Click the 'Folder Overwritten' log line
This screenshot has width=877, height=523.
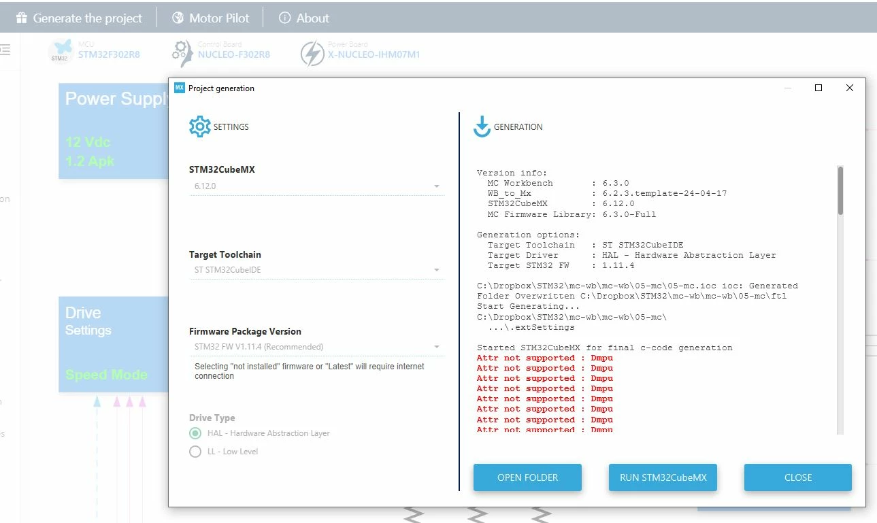coord(632,296)
